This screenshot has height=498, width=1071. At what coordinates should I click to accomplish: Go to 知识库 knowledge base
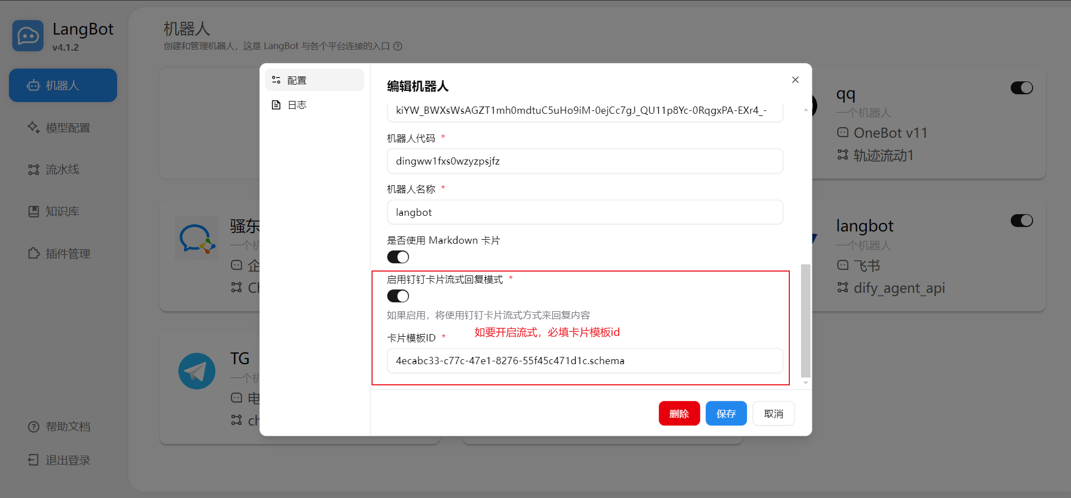[63, 211]
